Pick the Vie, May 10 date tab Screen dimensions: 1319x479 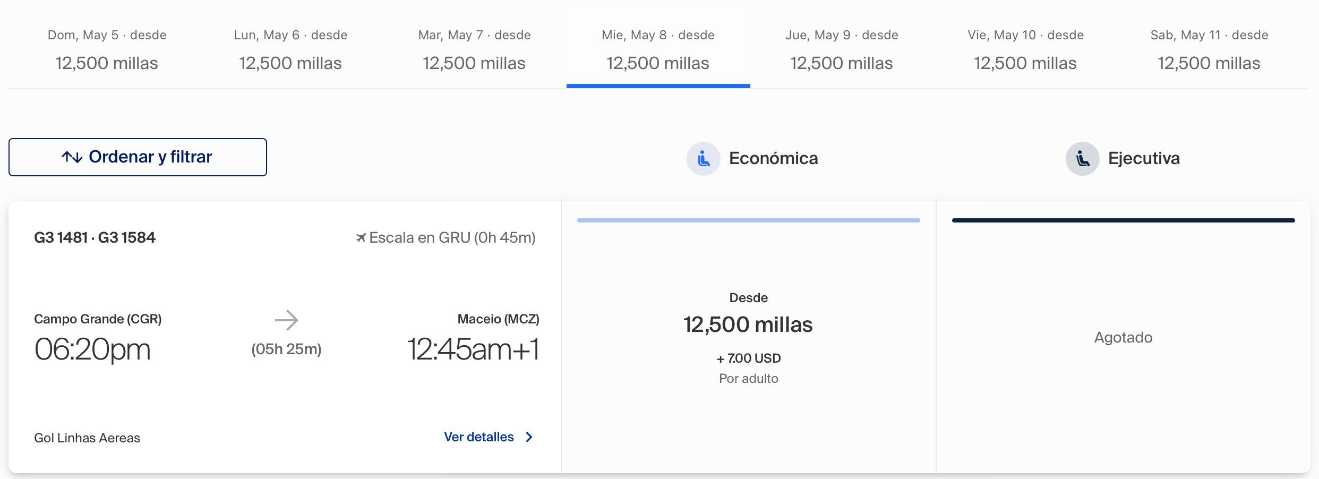click(x=1025, y=50)
